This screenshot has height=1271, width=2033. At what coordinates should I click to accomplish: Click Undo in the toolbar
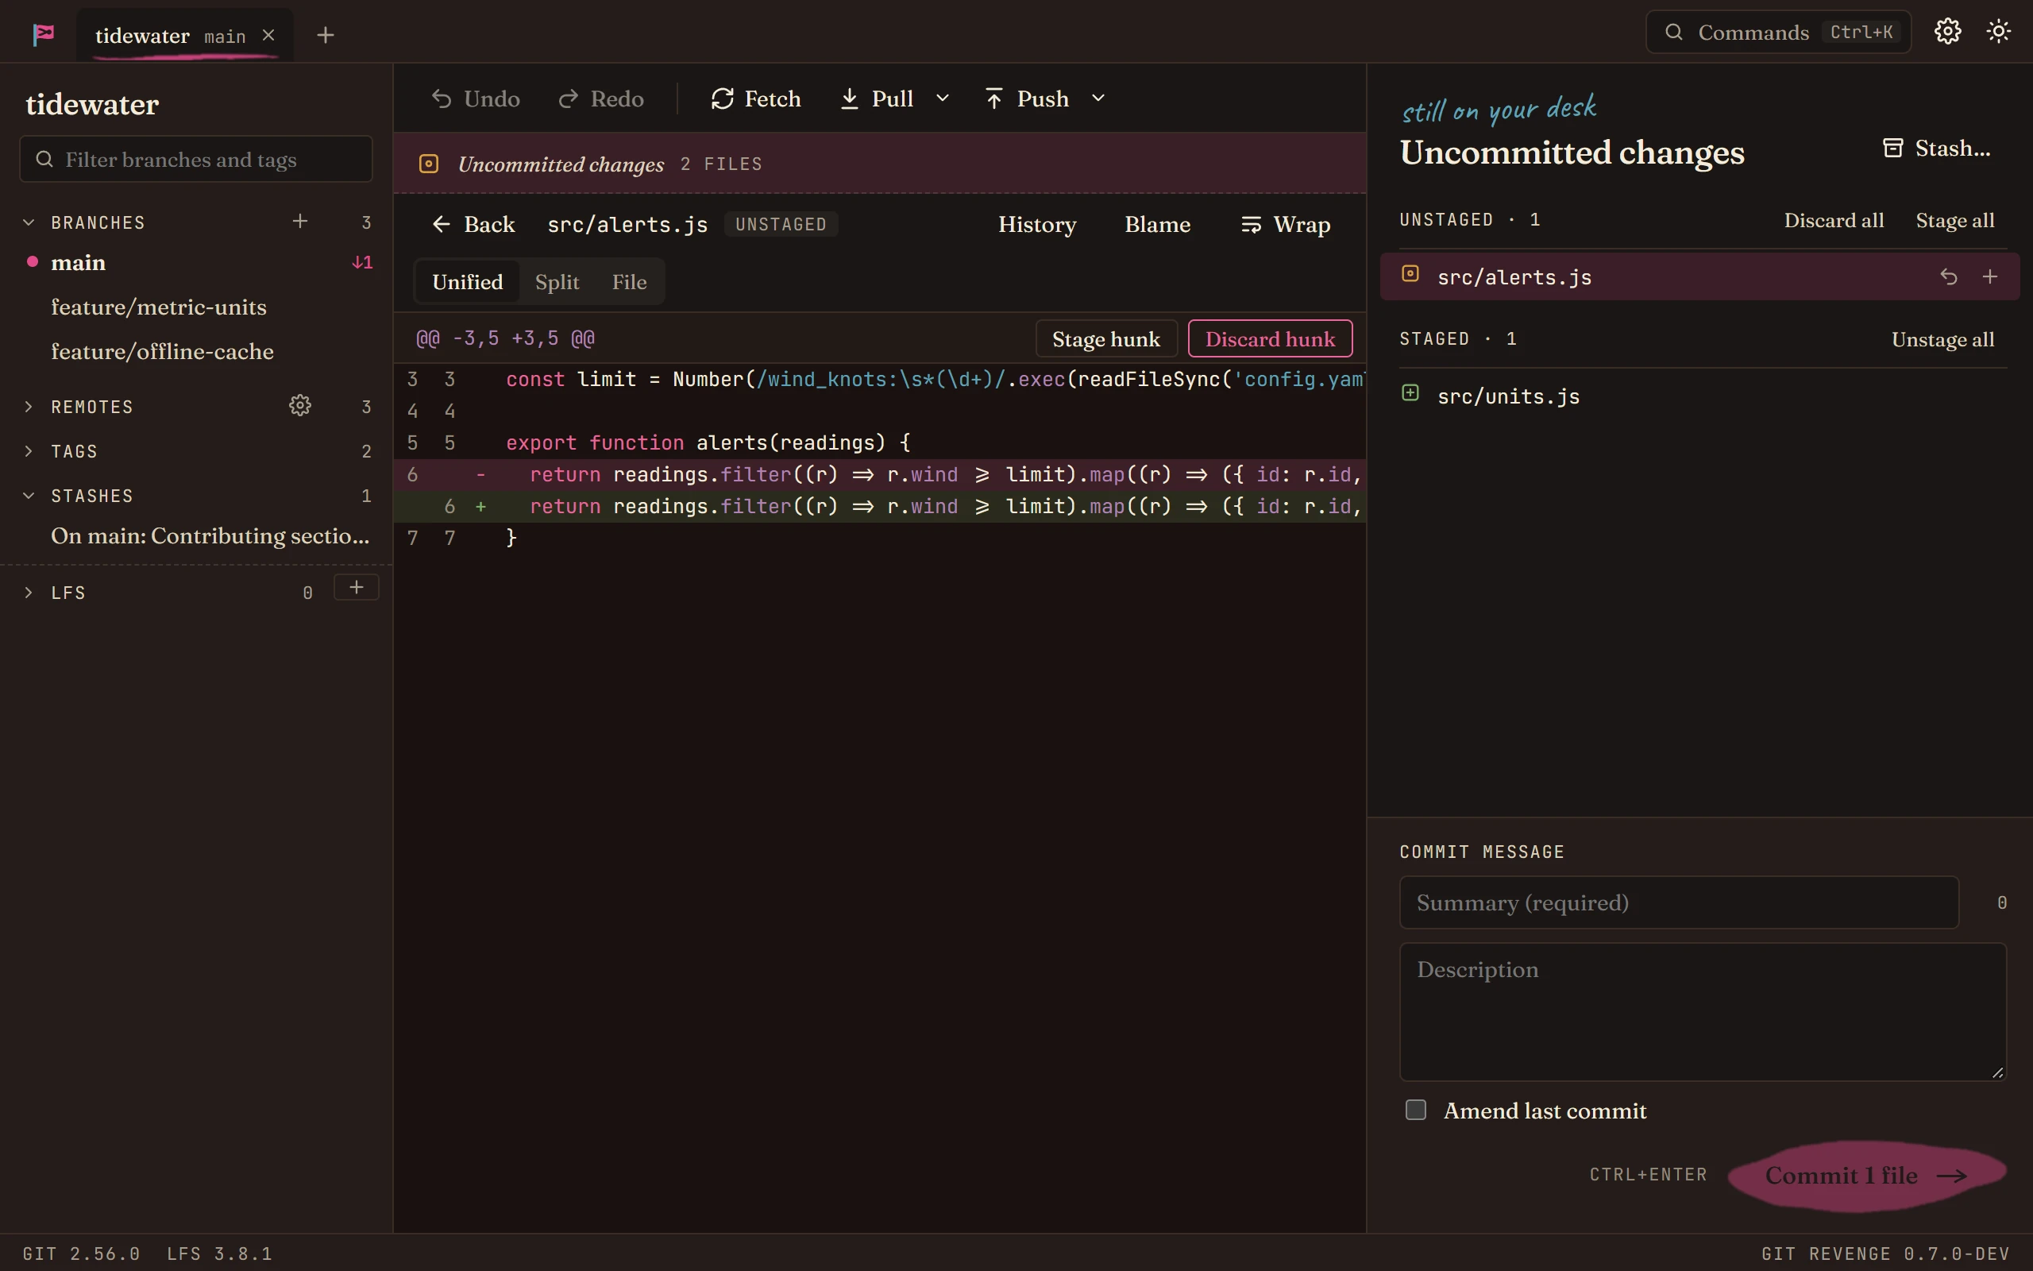pos(476,99)
